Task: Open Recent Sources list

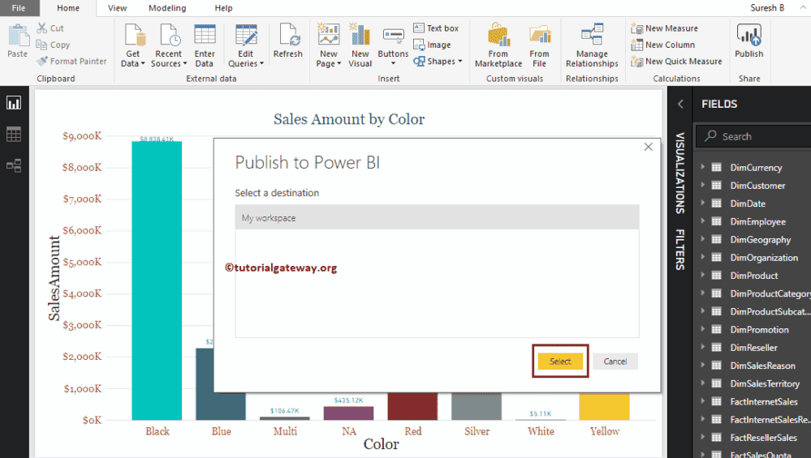Action: coord(169,46)
